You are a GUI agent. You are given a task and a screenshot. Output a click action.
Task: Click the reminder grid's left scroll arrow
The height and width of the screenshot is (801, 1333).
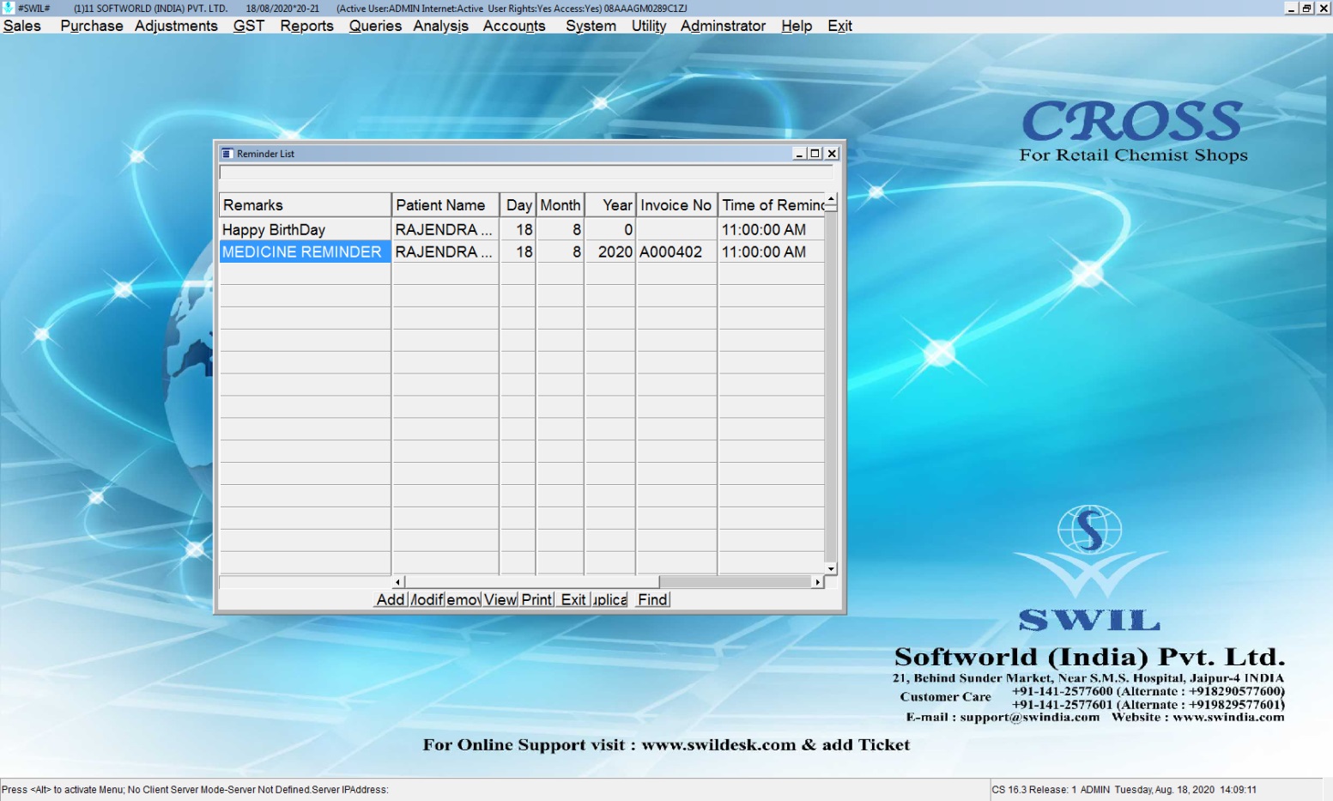(x=397, y=582)
